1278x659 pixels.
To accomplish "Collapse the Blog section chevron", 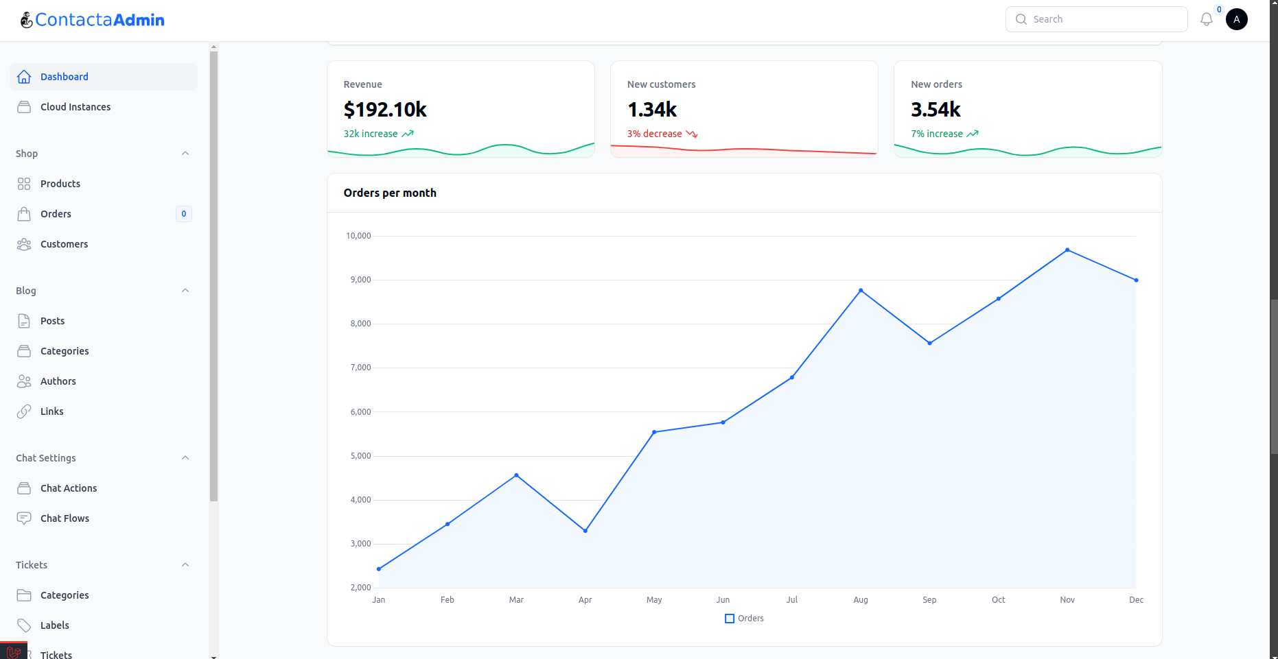I will 185,291.
